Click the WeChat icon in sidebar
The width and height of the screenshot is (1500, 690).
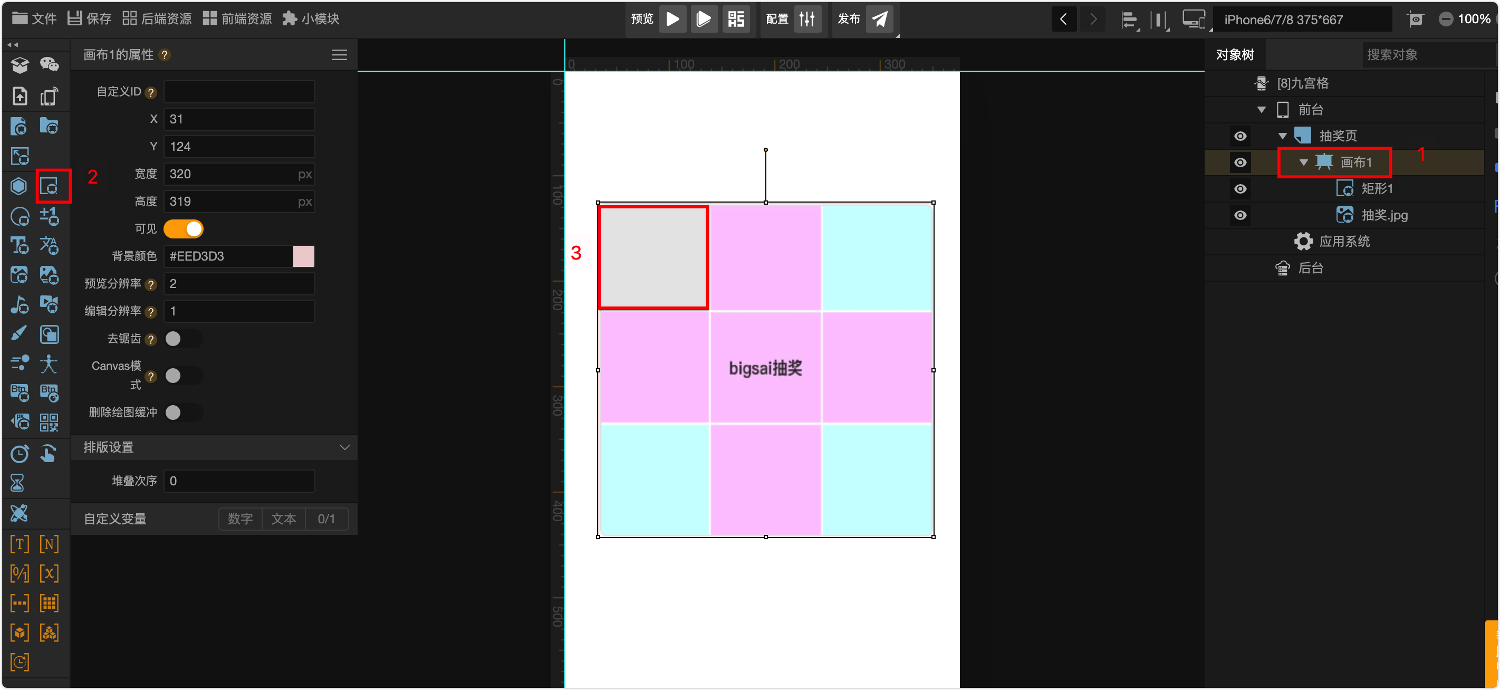(50, 64)
